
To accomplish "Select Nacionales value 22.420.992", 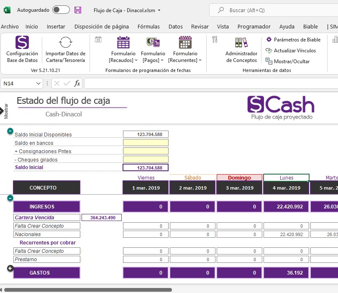I will click(x=286, y=234).
